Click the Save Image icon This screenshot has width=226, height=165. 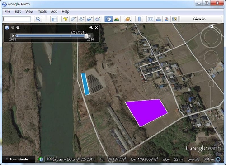[x=166, y=19]
